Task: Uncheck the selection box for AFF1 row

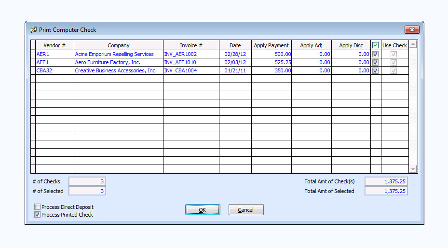Action: (x=375, y=63)
